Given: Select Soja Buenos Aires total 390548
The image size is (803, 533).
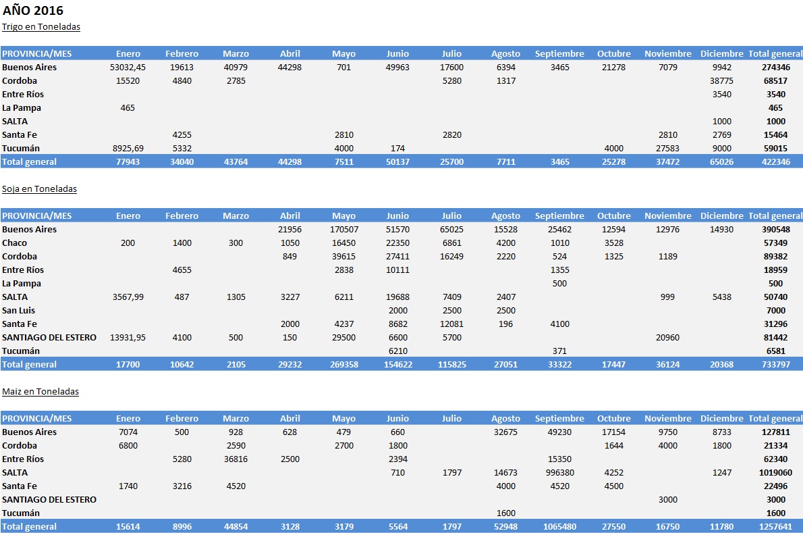Looking at the screenshot, I should [x=776, y=229].
